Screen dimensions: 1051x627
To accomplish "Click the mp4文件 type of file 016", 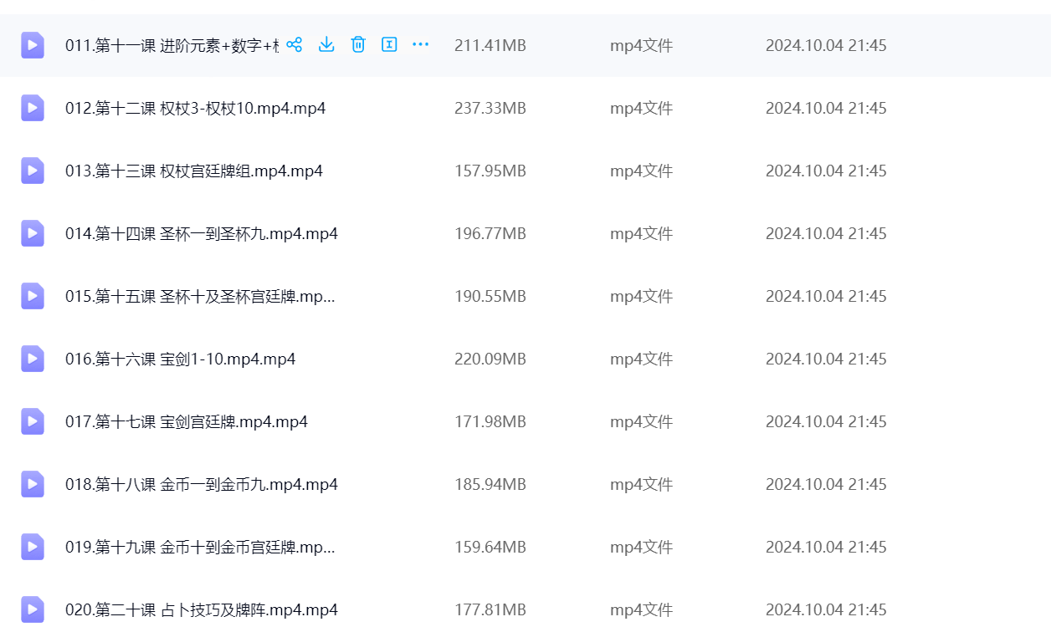I will click(x=641, y=359).
